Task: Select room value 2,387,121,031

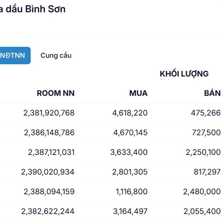Action: pyautogui.click(x=51, y=152)
